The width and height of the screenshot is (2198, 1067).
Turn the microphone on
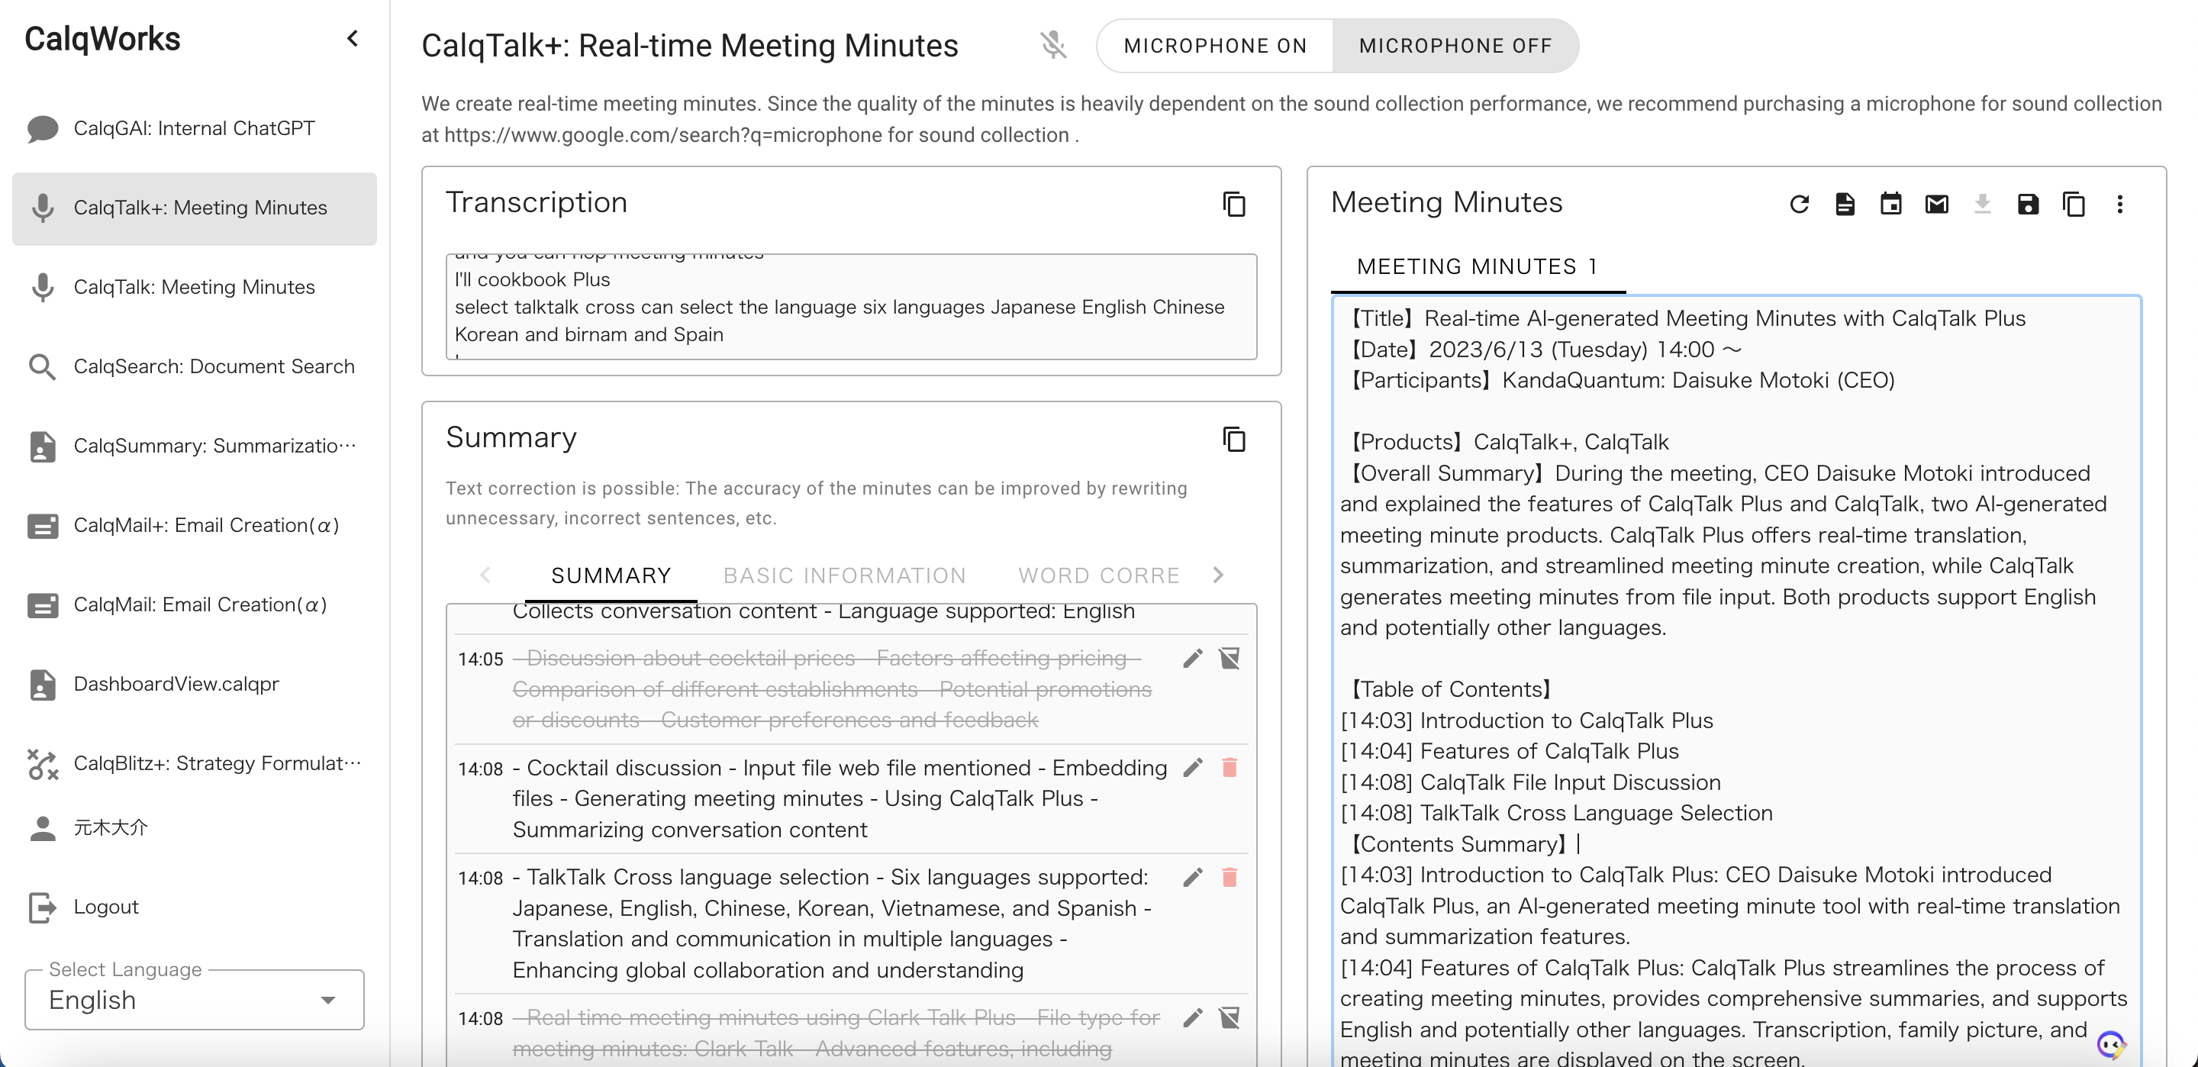click(1215, 46)
